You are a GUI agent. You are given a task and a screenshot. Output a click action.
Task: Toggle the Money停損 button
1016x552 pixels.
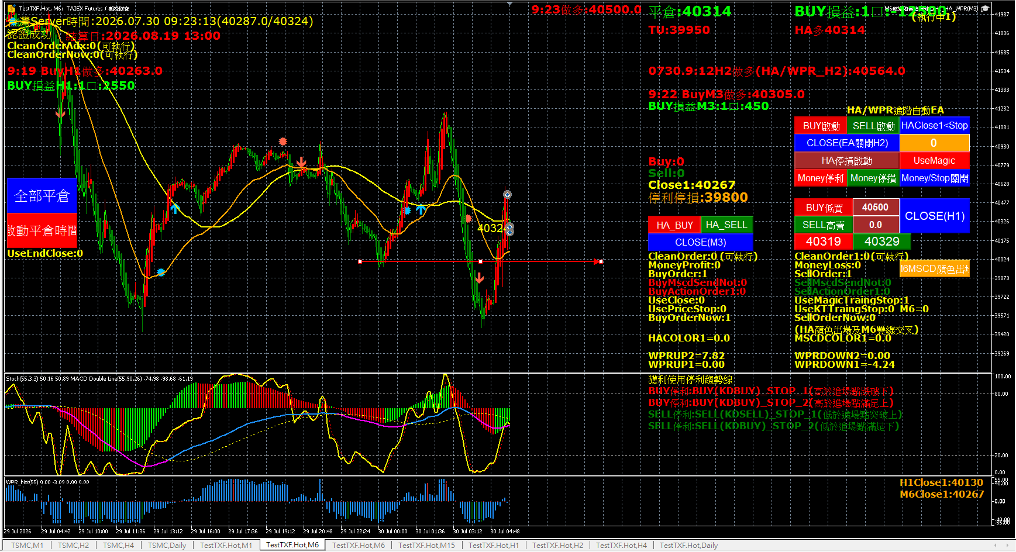click(873, 178)
